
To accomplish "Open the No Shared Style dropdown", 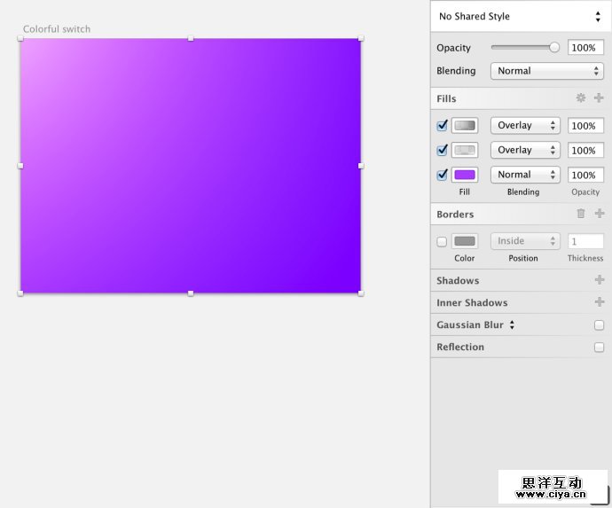I will pos(520,16).
